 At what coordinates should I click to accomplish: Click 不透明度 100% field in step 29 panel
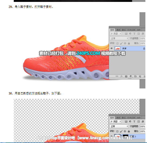click(143, 39)
